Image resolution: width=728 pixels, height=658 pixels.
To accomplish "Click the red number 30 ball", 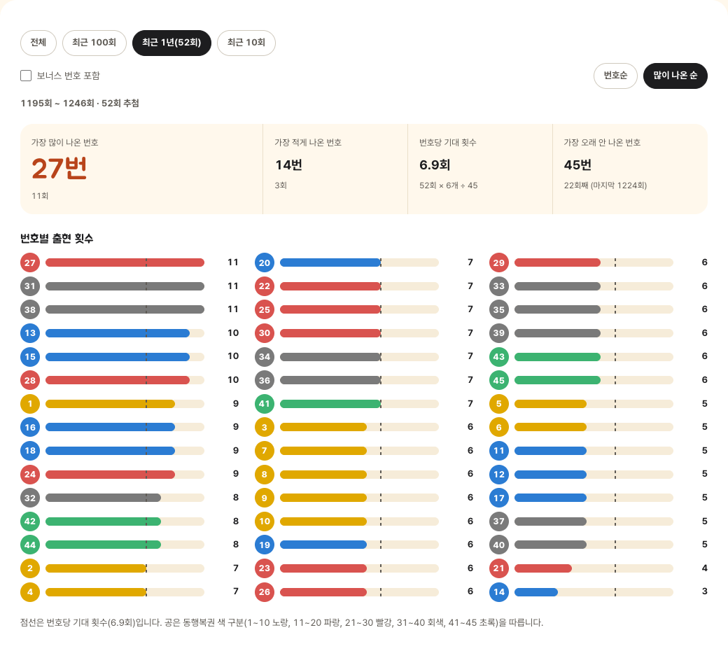I will (265, 333).
